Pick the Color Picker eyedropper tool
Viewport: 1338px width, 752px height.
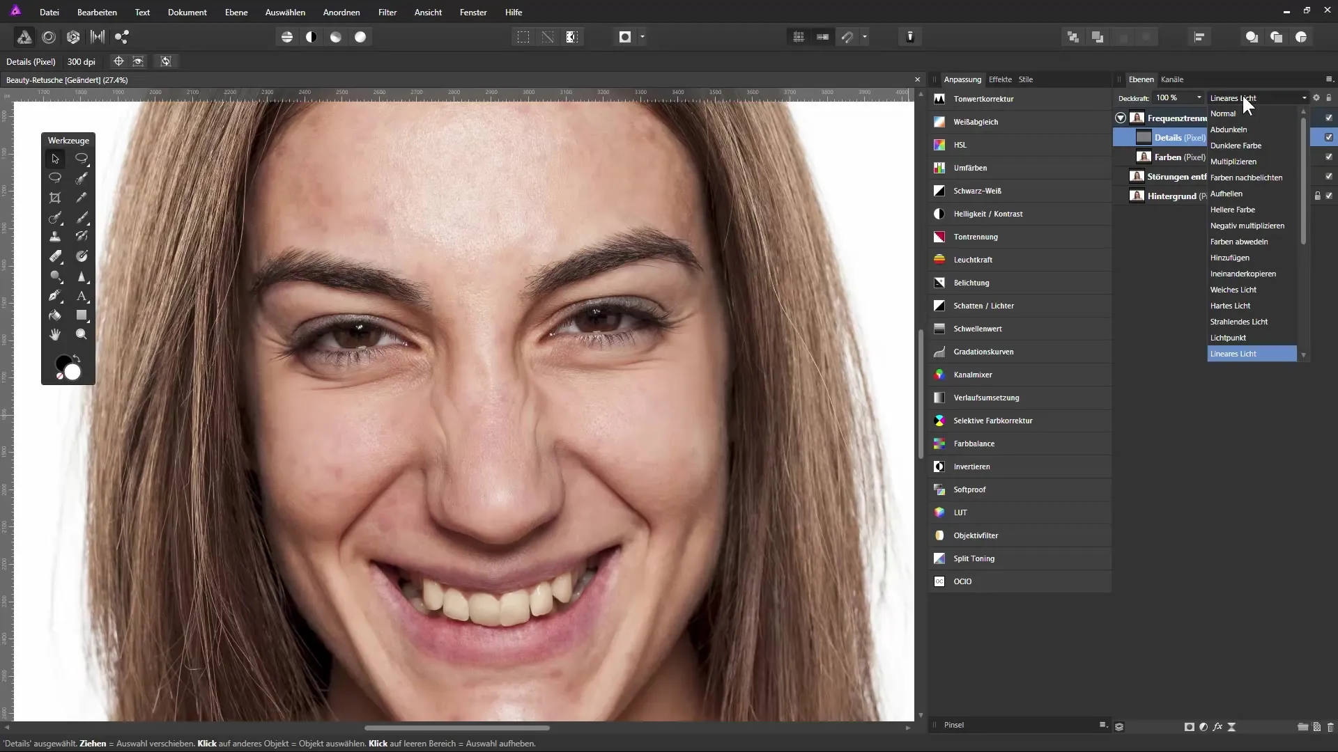click(x=82, y=198)
